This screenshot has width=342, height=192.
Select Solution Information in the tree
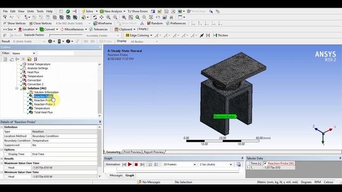click(46, 92)
